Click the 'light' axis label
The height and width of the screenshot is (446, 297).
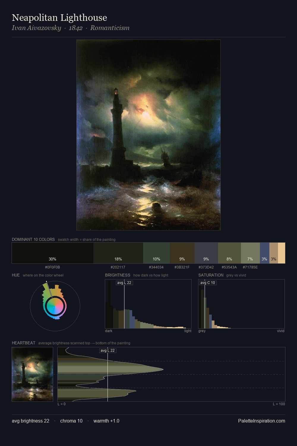point(188,331)
